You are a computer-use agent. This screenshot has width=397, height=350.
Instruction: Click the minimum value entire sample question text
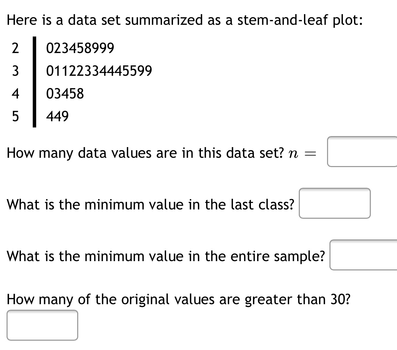point(165,256)
